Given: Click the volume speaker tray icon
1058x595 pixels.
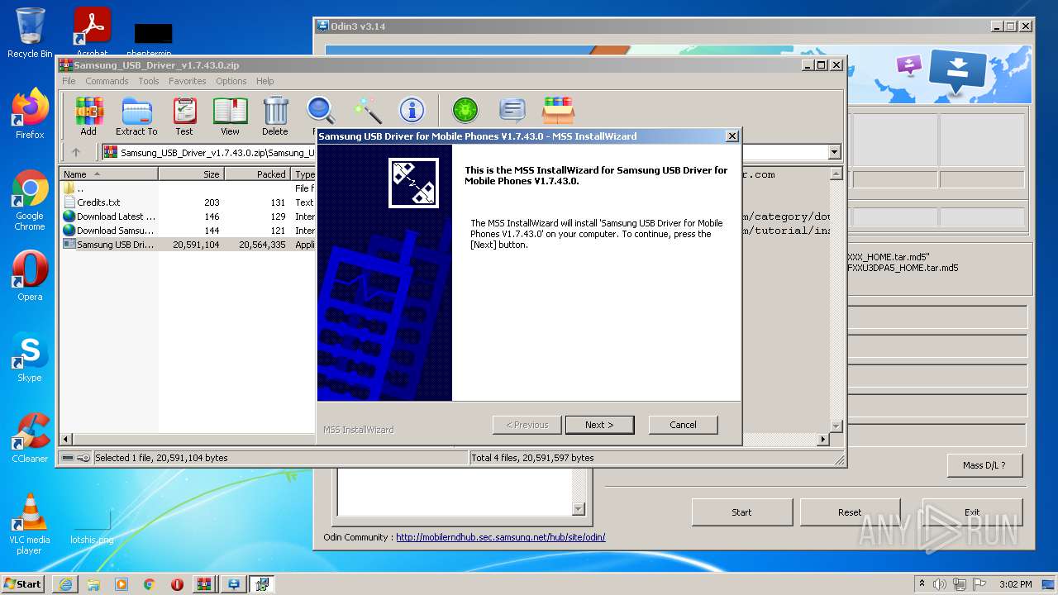Looking at the screenshot, I should pos(939,584).
